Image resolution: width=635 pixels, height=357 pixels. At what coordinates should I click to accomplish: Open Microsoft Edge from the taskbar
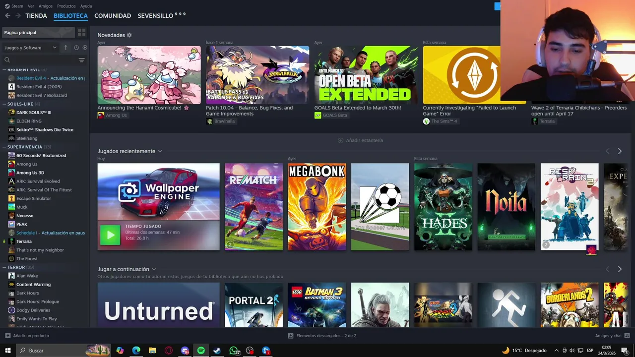(136, 351)
